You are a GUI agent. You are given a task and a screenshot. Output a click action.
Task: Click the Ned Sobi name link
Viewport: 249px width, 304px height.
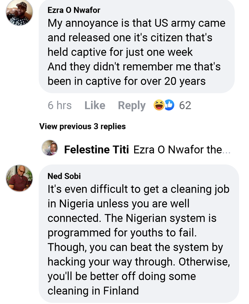coord(64,176)
